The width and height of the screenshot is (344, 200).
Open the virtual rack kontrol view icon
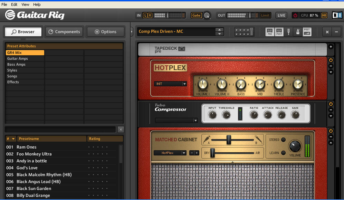point(244,32)
